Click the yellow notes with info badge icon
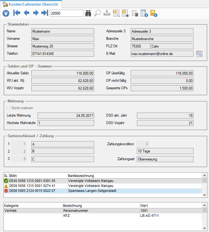 tap(154, 13)
